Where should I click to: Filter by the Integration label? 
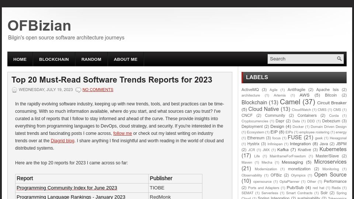pyautogui.click(x=300, y=144)
